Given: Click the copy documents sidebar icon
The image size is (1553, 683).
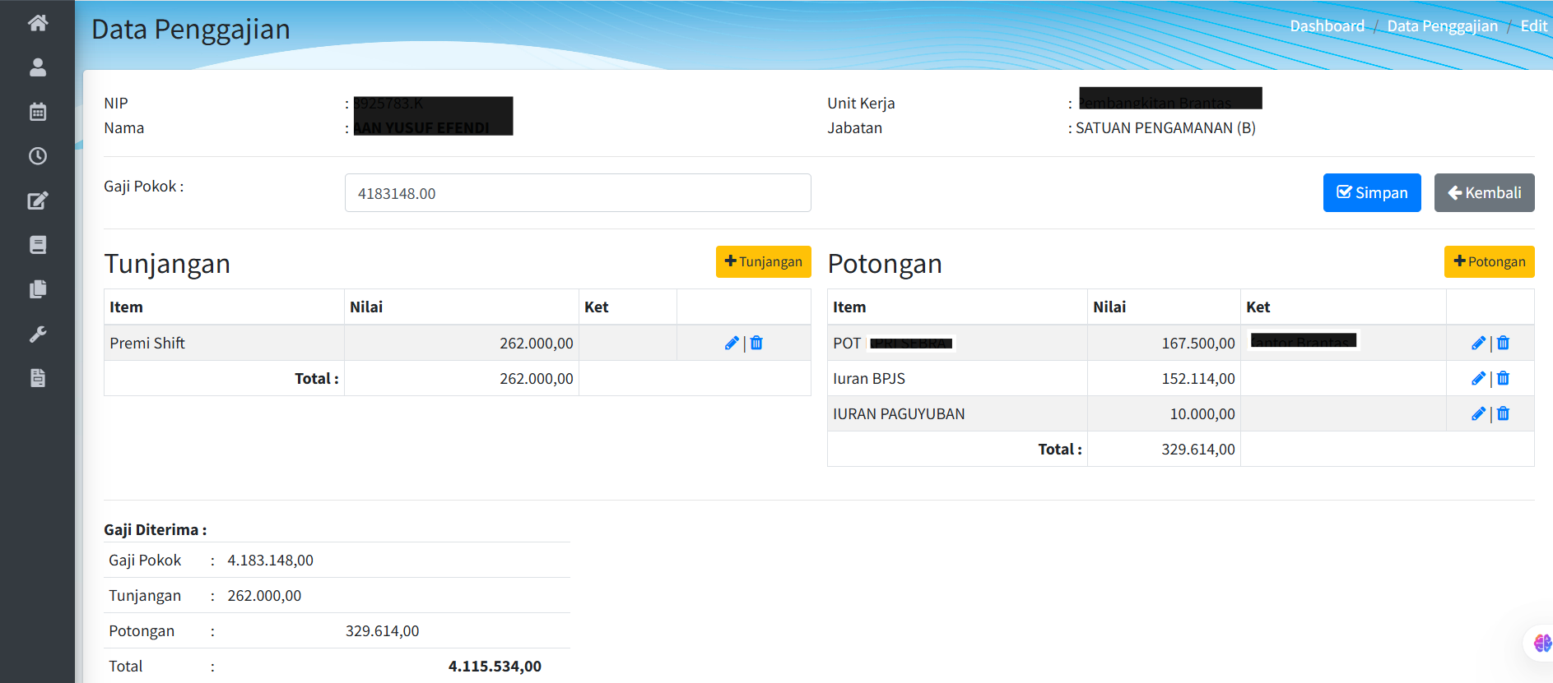Looking at the screenshot, I should 38,289.
